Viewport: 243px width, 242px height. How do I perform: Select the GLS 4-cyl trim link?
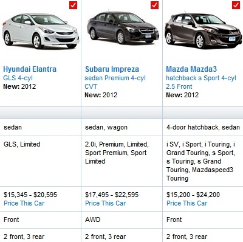pyautogui.click(x=18, y=78)
